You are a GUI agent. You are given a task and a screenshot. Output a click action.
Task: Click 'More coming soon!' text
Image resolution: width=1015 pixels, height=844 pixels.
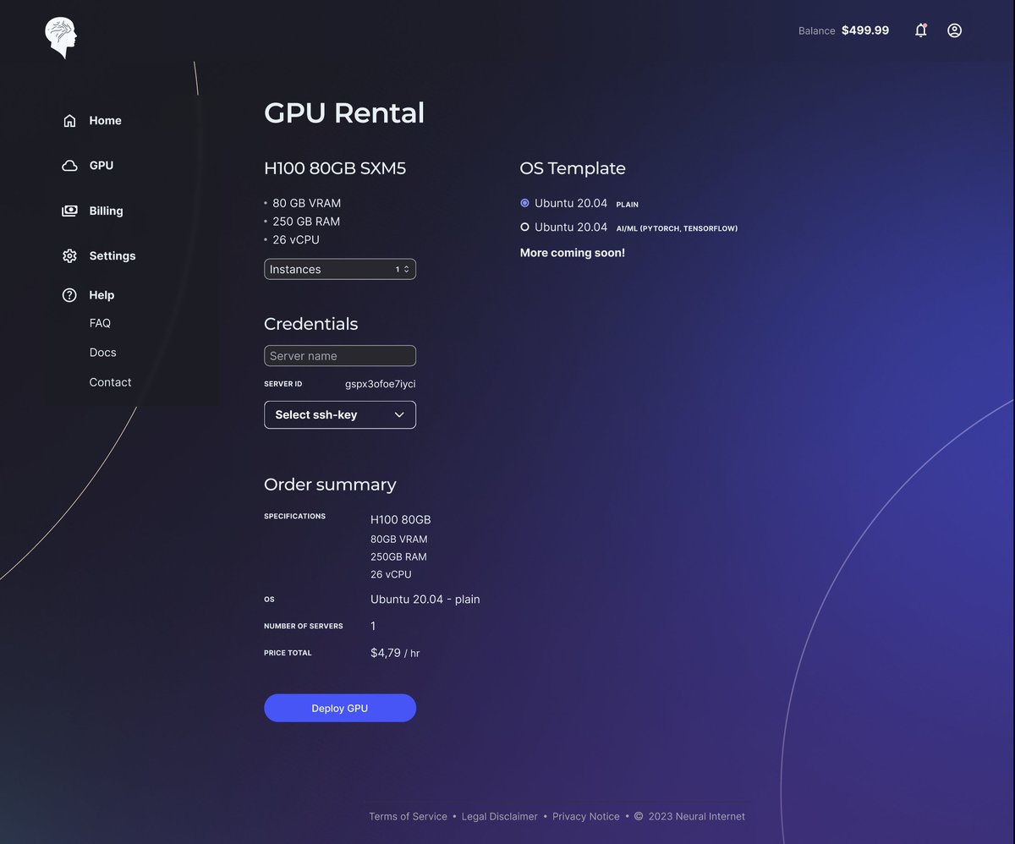click(x=573, y=253)
